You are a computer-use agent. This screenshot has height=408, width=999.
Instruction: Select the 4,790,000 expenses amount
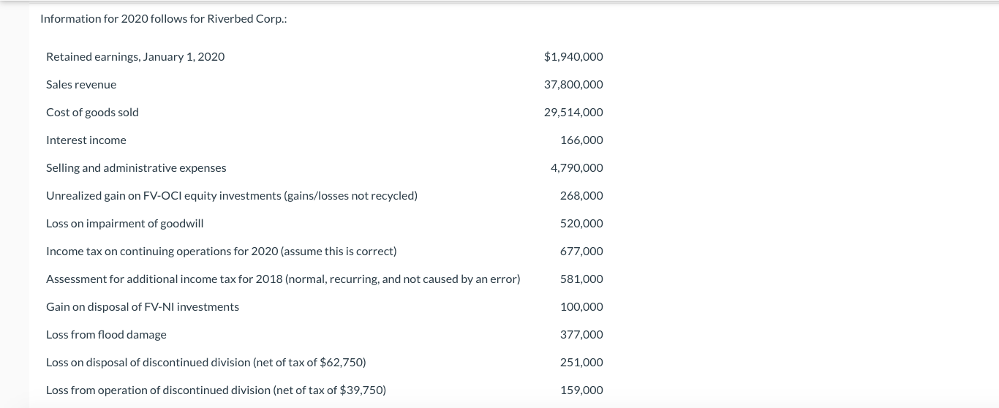coord(576,168)
